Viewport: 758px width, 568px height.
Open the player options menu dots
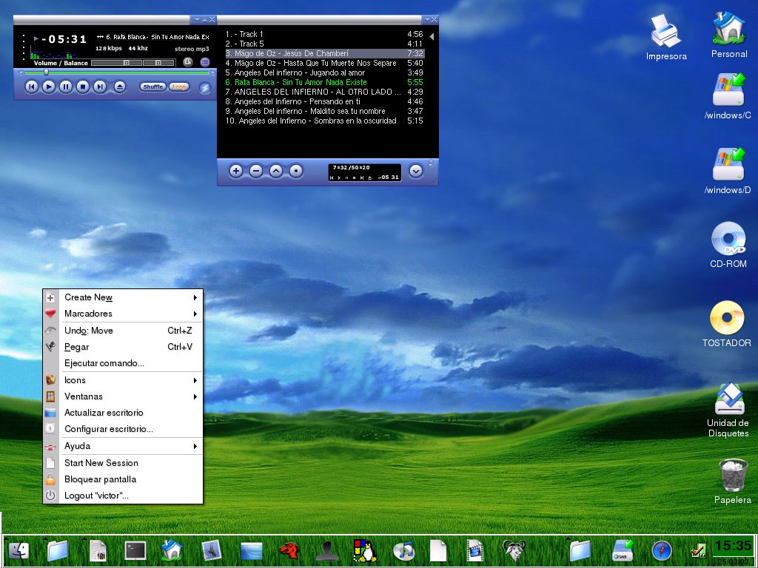click(x=23, y=47)
